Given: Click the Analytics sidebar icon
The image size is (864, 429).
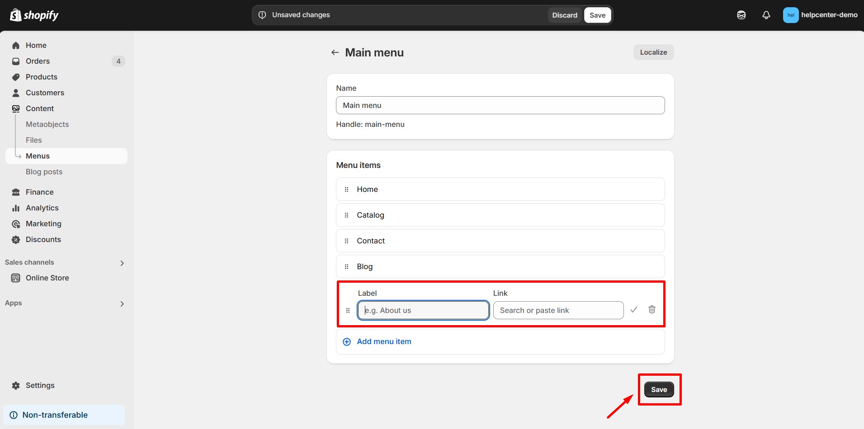Looking at the screenshot, I should tap(16, 208).
